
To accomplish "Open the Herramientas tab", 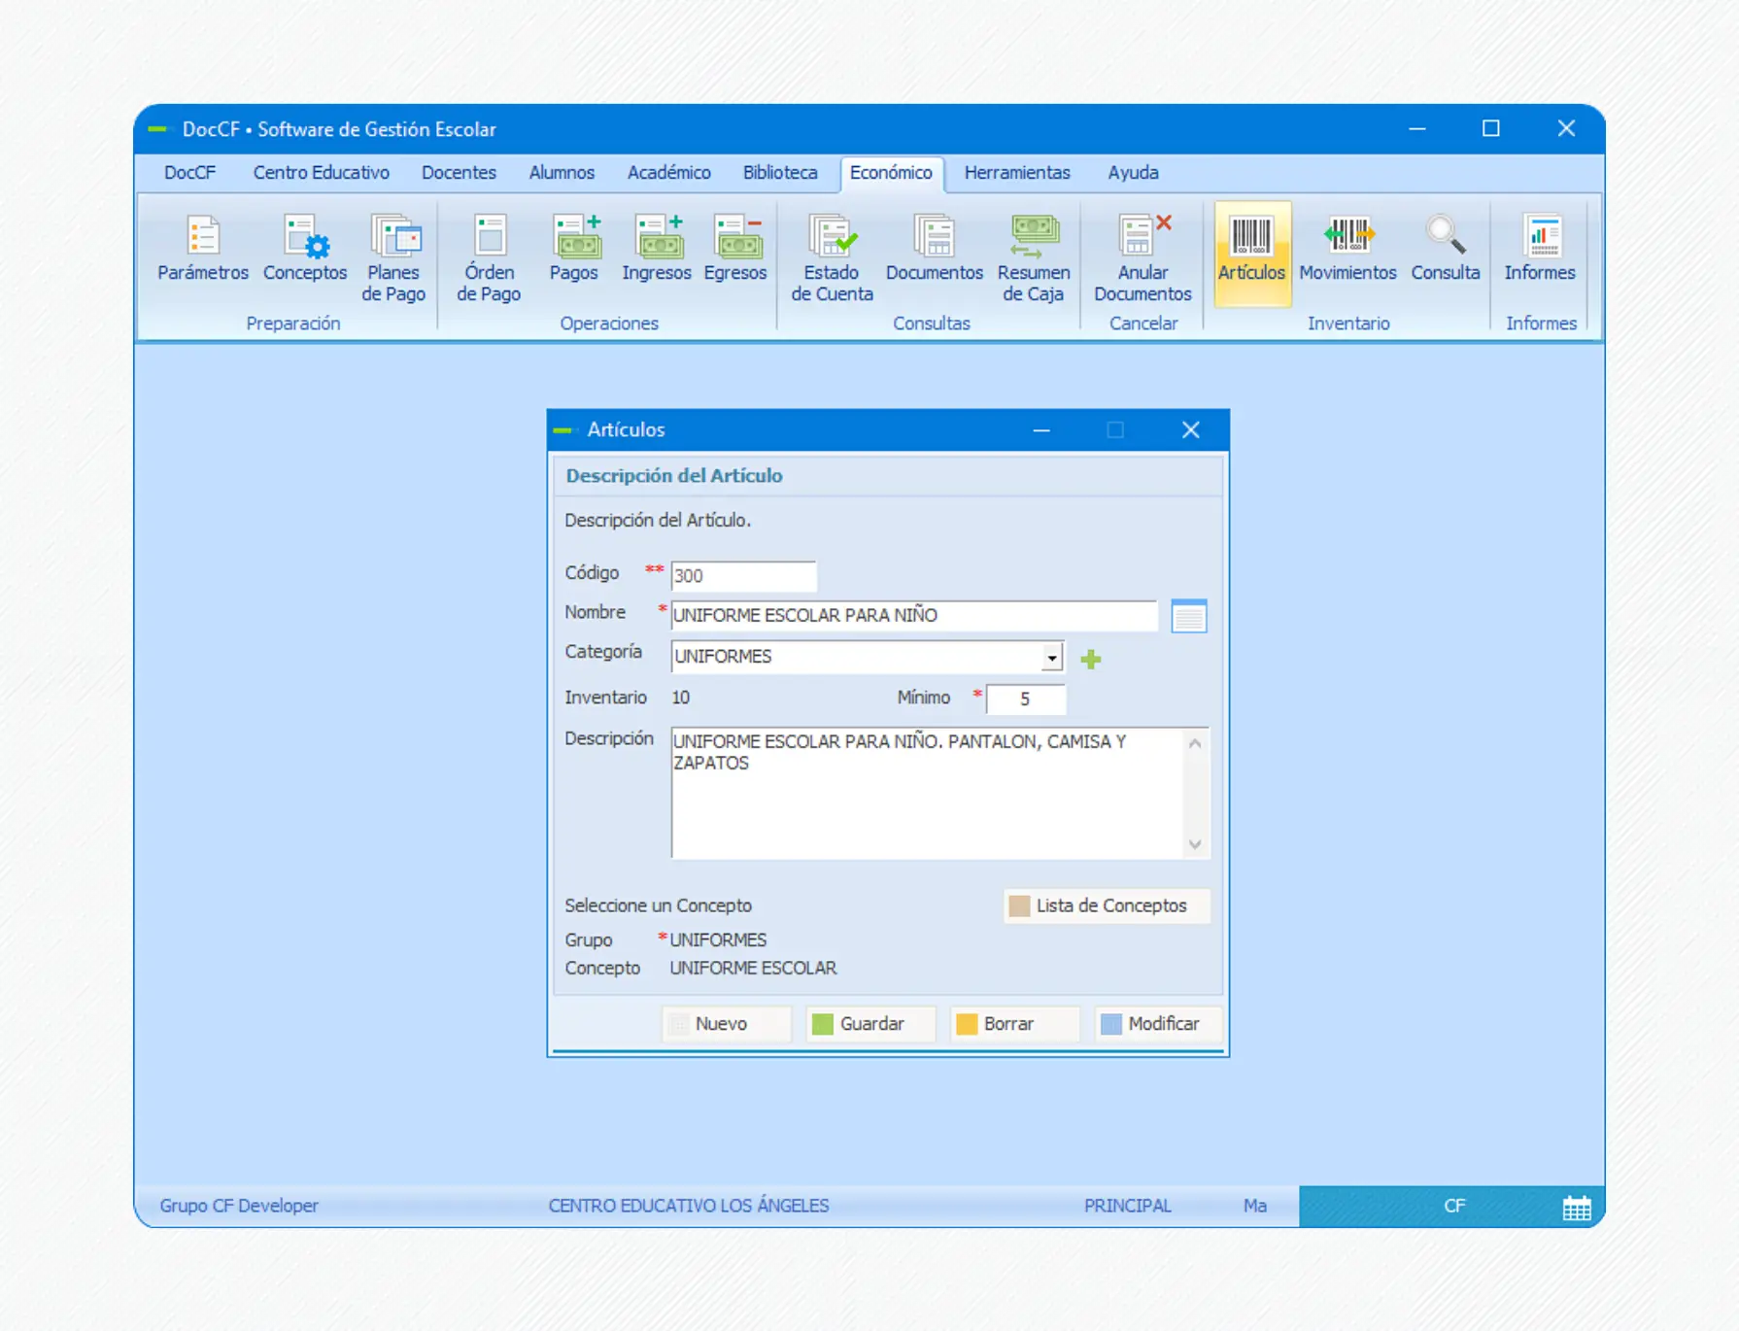I will (x=1017, y=173).
